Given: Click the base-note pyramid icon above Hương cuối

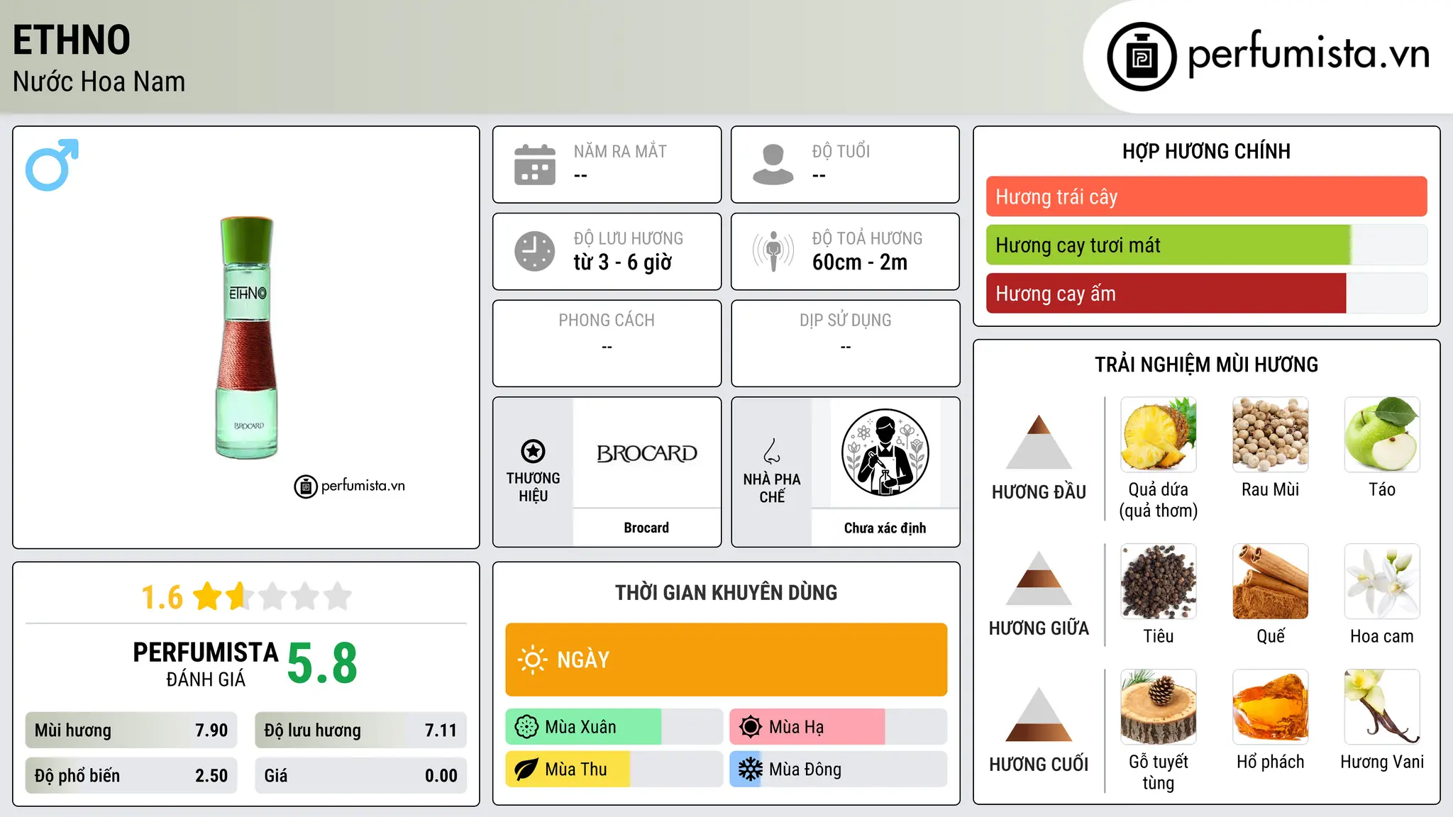Looking at the screenshot, I should click(1039, 714).
